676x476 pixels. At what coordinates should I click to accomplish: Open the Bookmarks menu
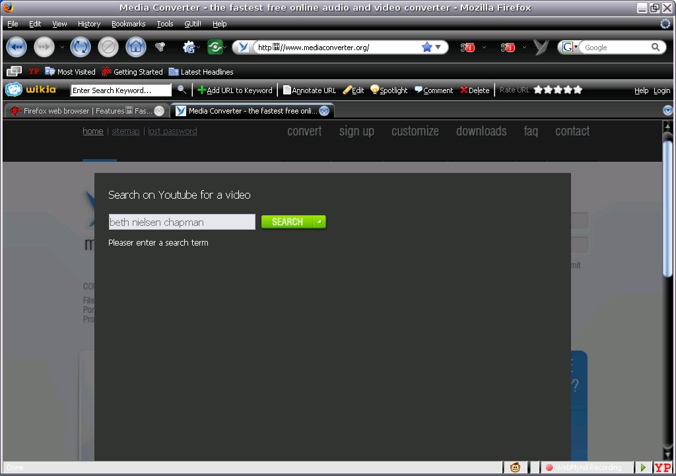click(x=129, y=24)
